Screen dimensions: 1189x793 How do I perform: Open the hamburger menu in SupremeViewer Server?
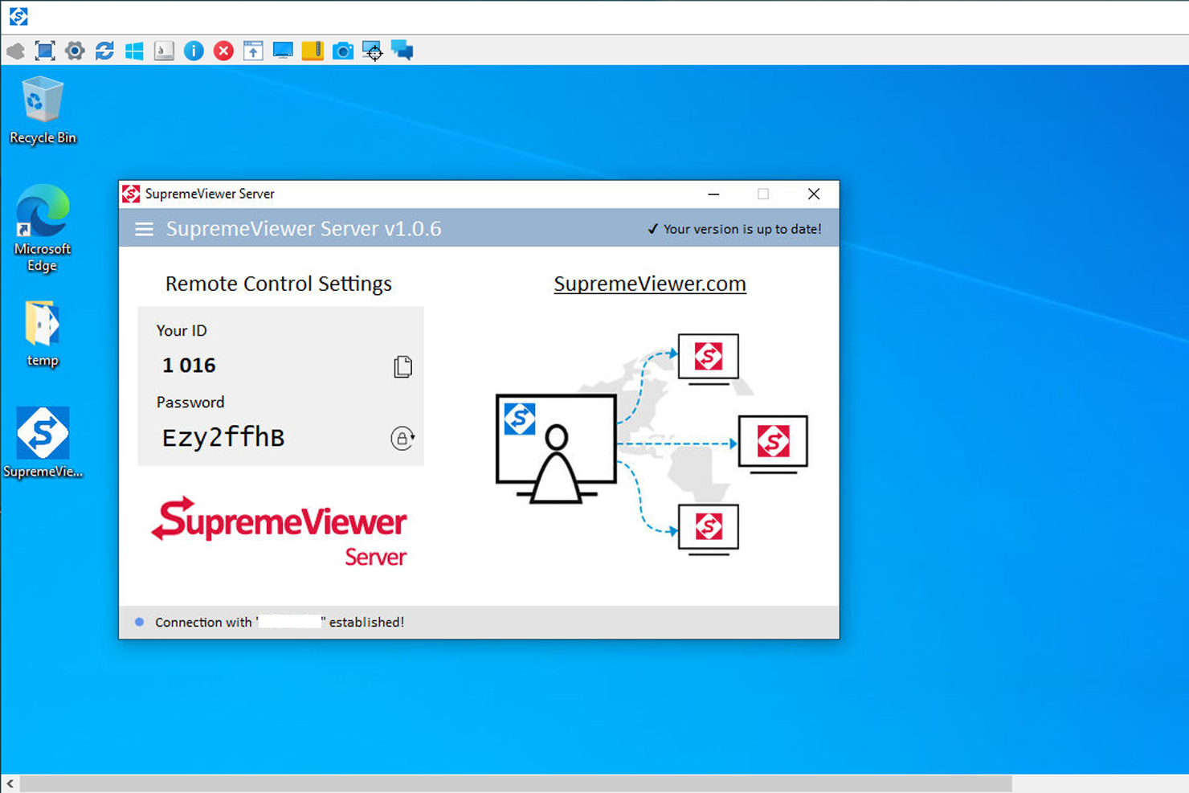(144, 229)
